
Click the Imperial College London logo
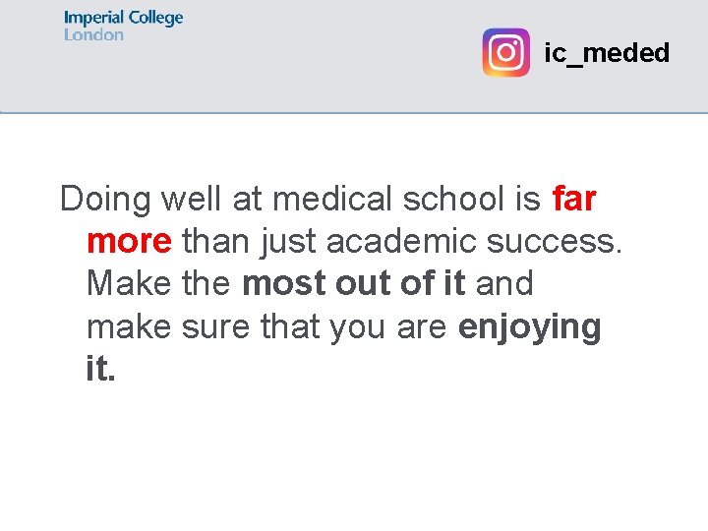click(123, 26)
